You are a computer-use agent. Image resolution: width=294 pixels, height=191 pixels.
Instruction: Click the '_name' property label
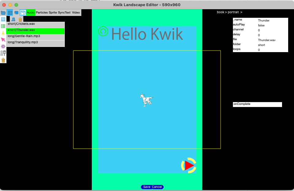click(238, 20)
